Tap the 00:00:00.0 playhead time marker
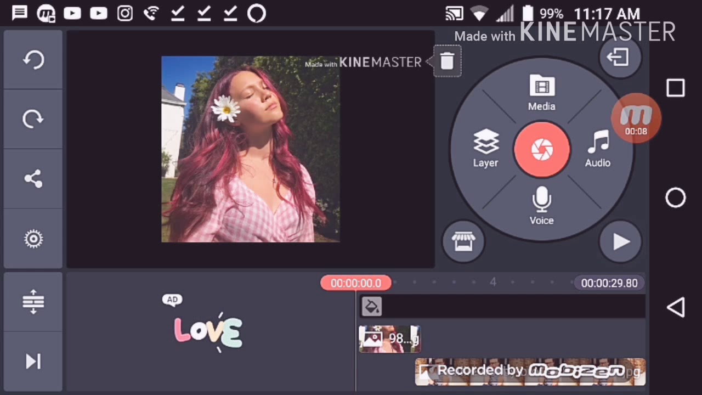The image size is (702, 395). (x=356, y=283)
